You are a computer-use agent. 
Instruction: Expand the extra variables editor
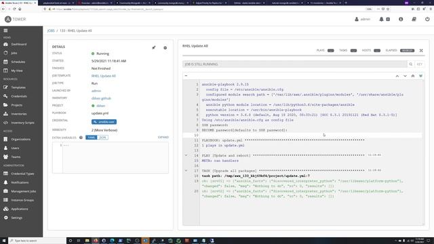coord(163,137)
